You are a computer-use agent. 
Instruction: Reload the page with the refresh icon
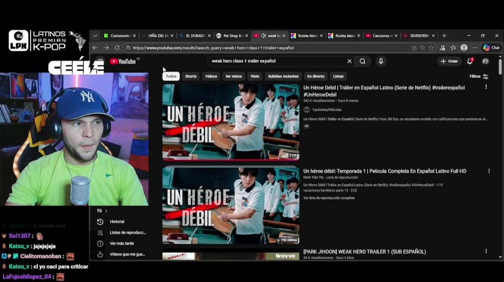point(117,48)
